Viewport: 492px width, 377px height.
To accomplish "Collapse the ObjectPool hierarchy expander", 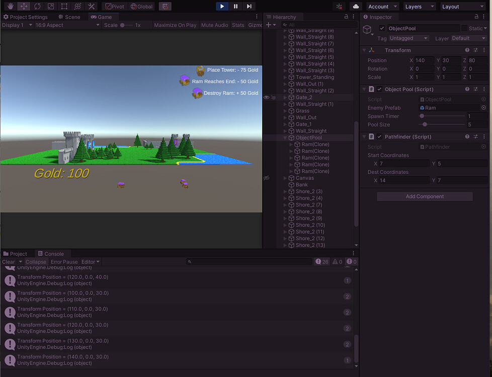I will point(285,137).
